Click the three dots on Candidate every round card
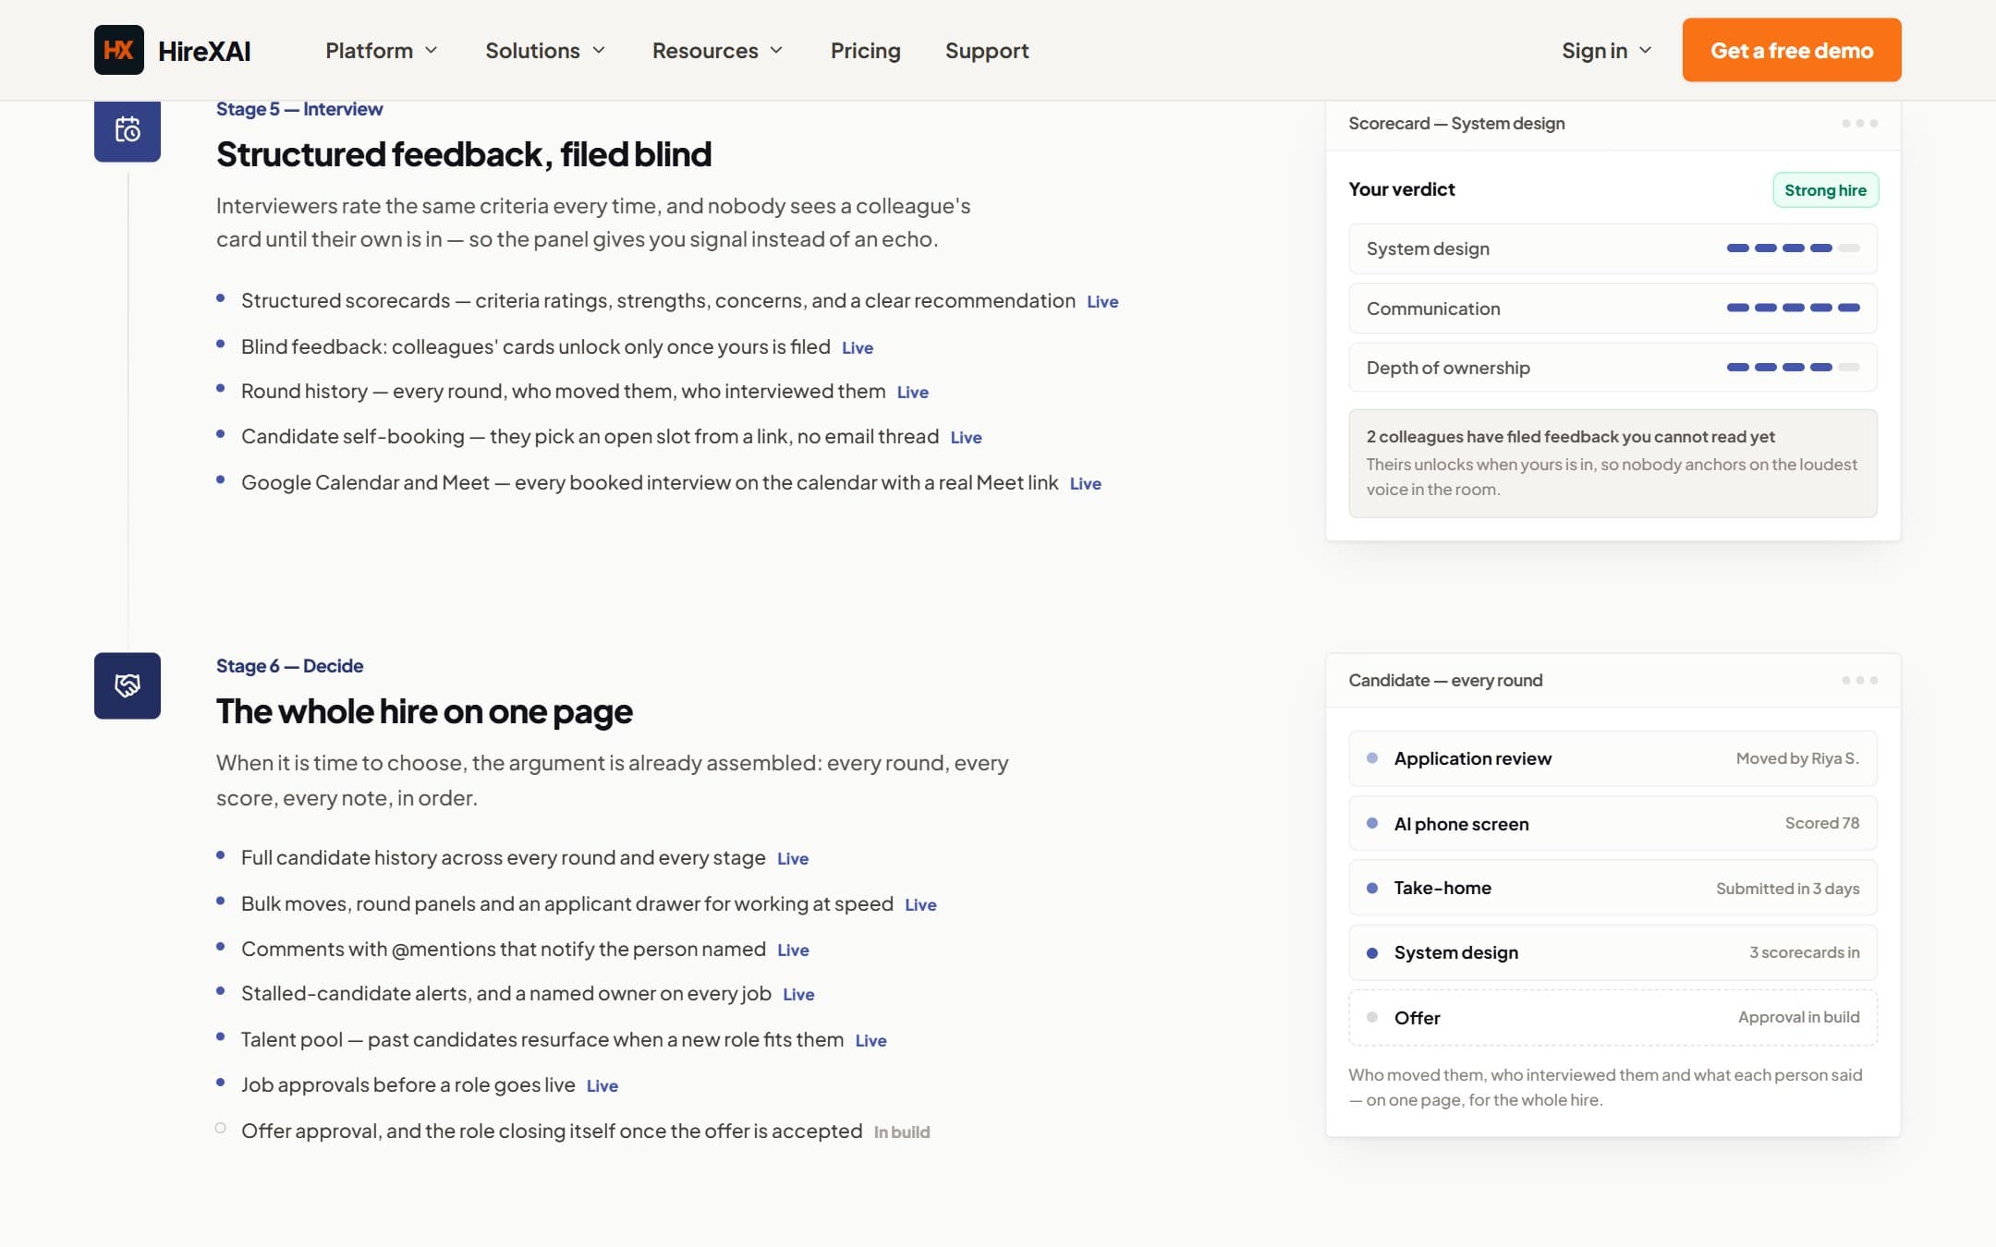1996x1247 pixels. [1859, 680]
